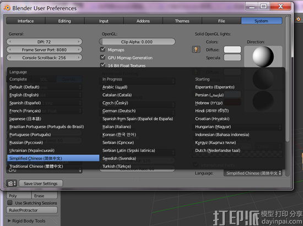Screen dimensions: 303x226
Task: Click Console Scrollback: 256 field
Action: (44, 57)
